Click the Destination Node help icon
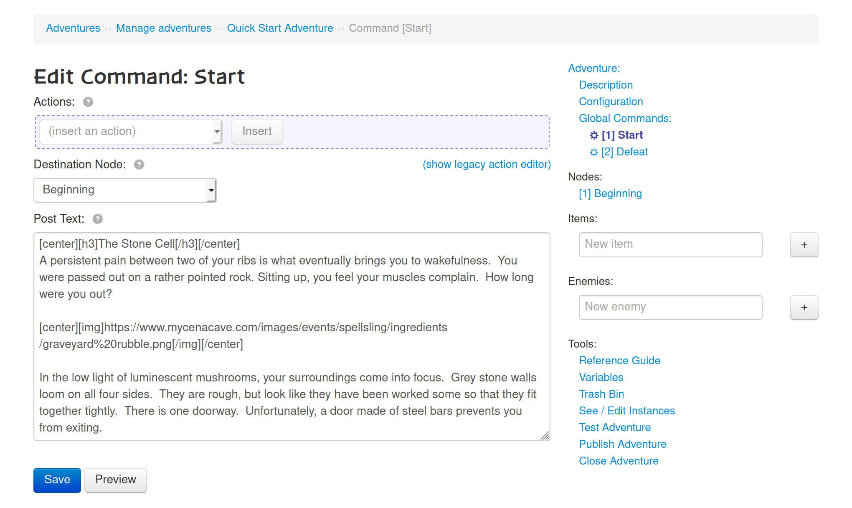This screenshot has height=508, width=852. click(139, 165)
